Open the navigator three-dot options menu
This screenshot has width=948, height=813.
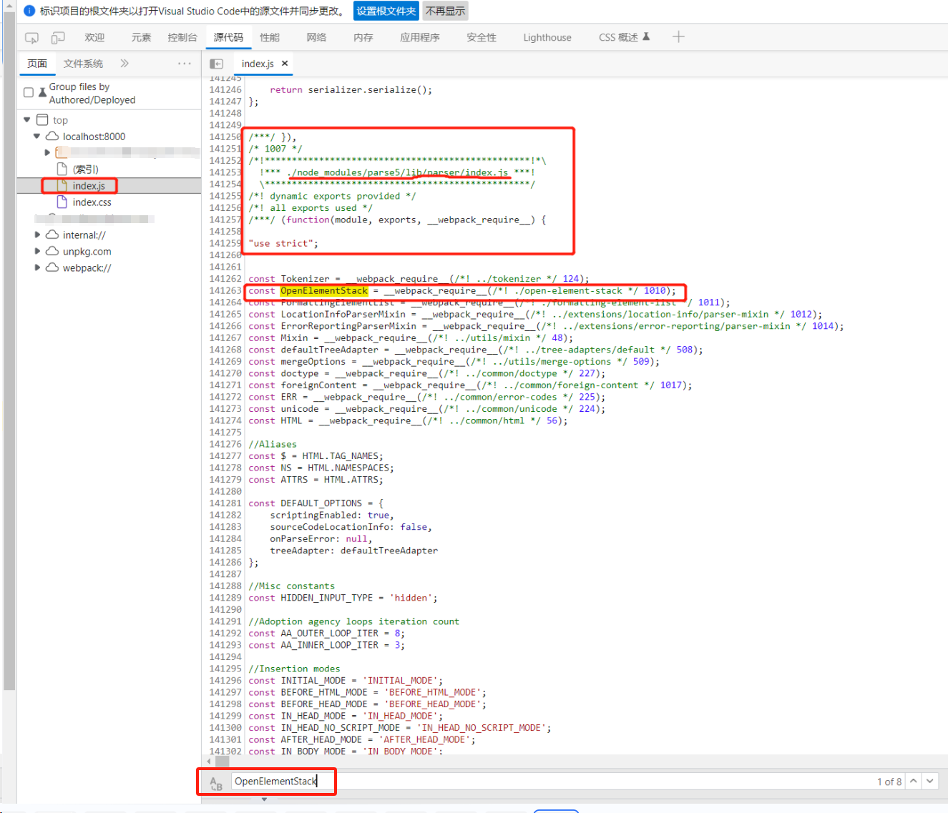[x=184, y=64]
